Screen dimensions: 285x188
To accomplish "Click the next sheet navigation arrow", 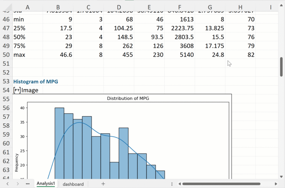I will click(18, 184).
